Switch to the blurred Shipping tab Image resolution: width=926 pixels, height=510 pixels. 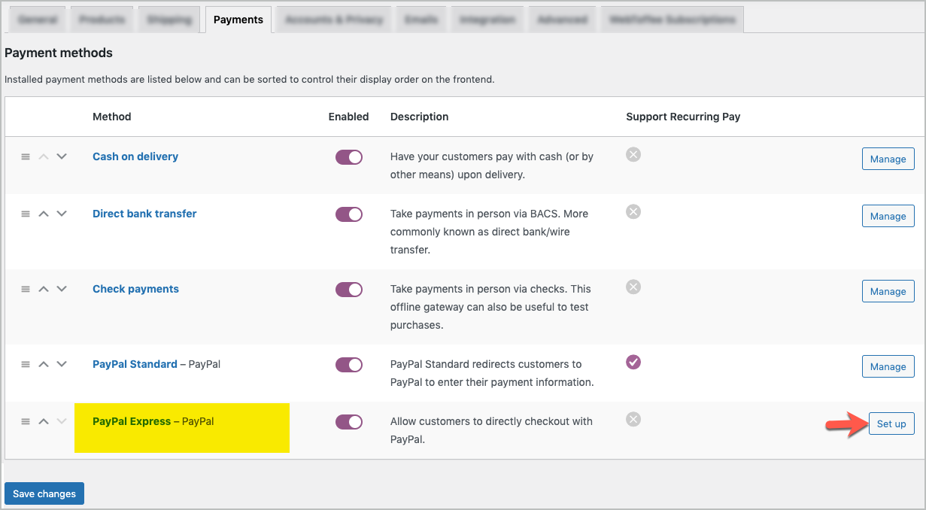click(169, 20)
